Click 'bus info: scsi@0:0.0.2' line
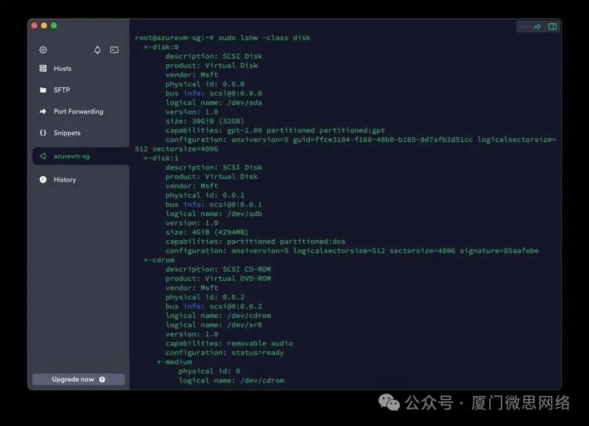The width and height of the screenshot is (589, 426). tap(214, 306)
